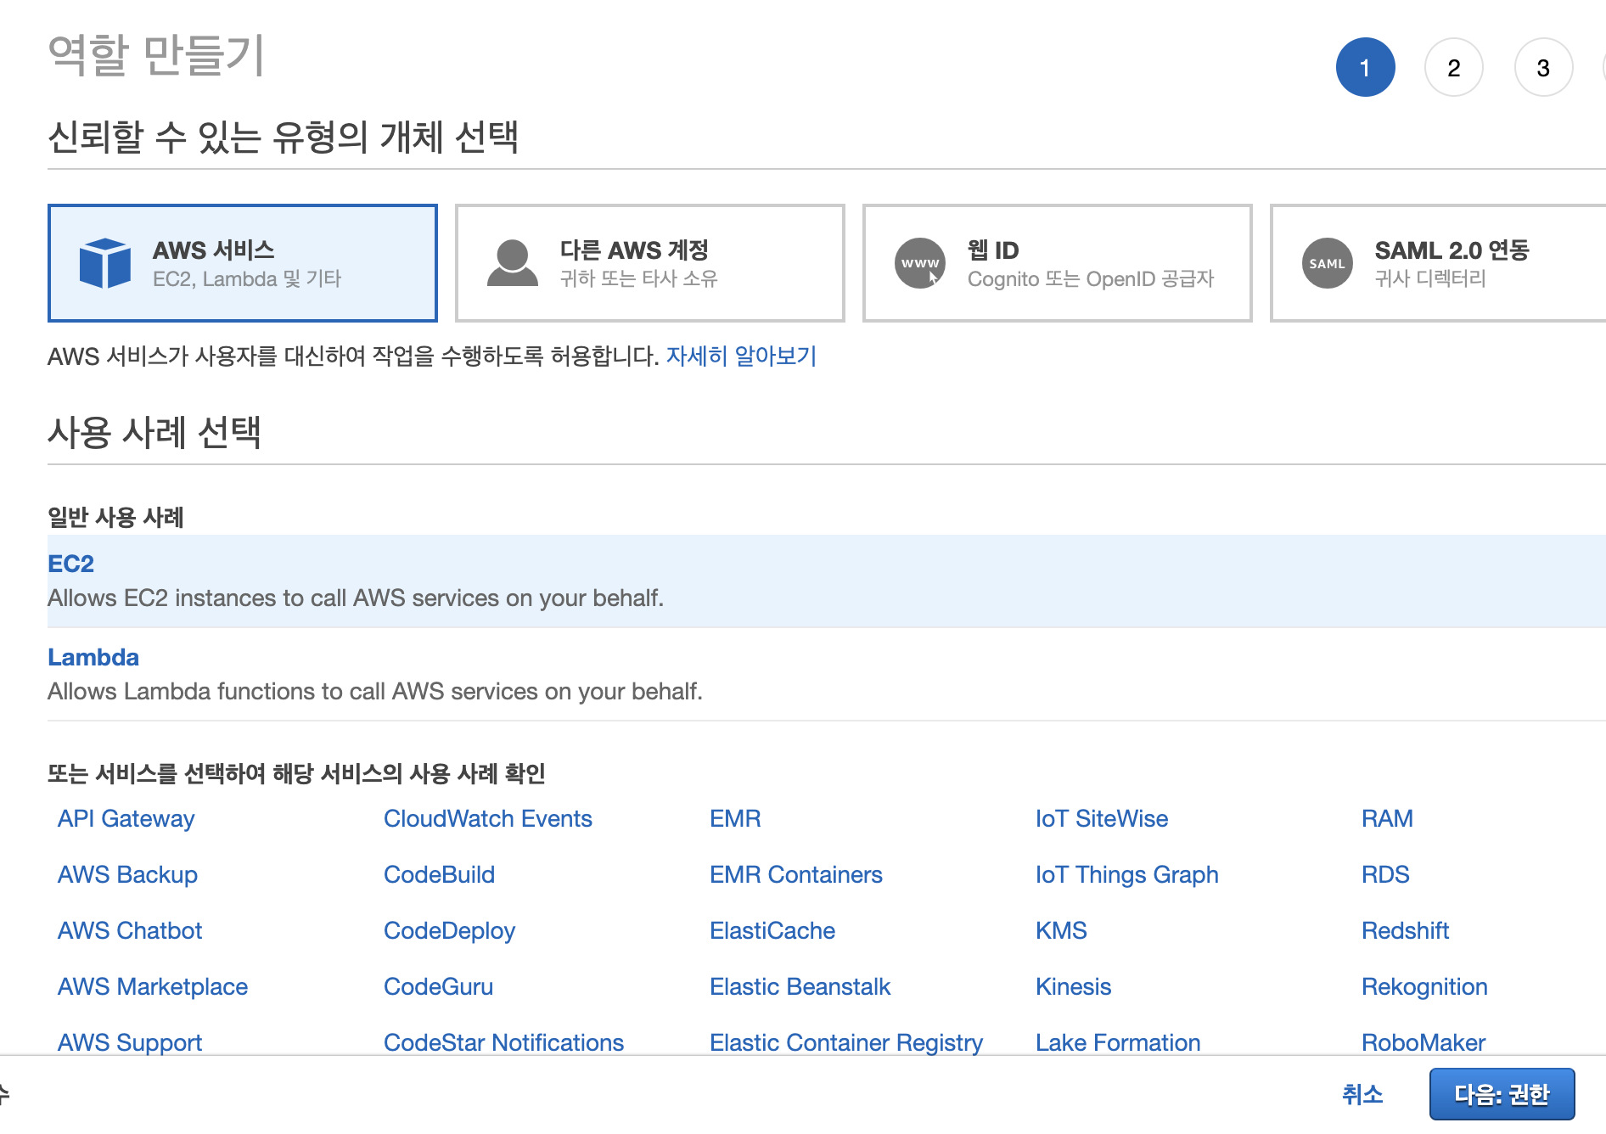Open the 자세히 알아보기 link
The width and height of the screenshot is (1606, 1134).
pos(741,356)
